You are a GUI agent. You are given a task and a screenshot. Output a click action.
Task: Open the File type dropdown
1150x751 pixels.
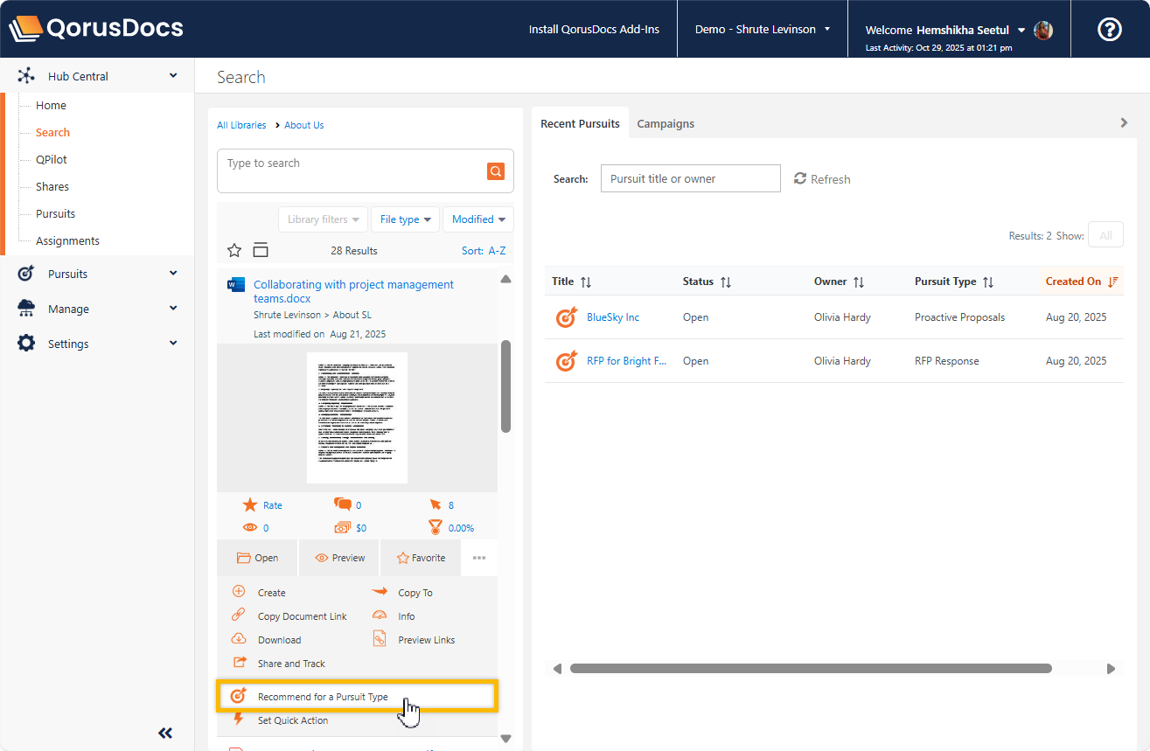[405, 219]
